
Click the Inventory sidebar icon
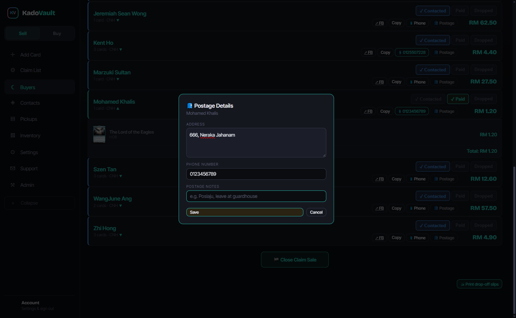[x=13, y=135]
